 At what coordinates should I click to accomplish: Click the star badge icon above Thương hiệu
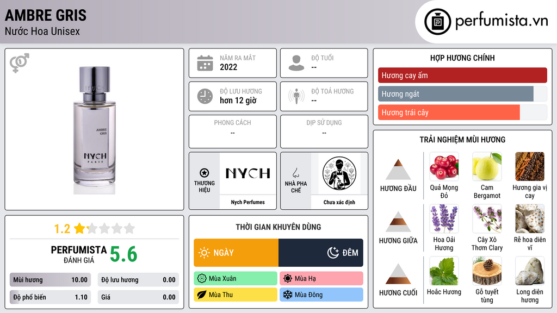205,173
